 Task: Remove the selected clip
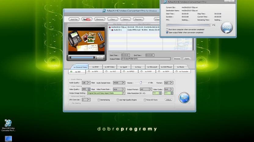100,19
